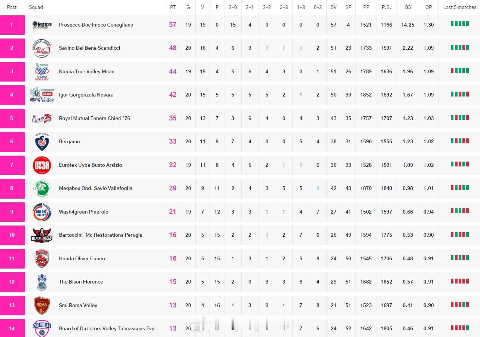This screenshot has width=480, height=337.
Task: Click Royal Mutual Fenera Chieri '76 name
Action: tap(95, 118)
